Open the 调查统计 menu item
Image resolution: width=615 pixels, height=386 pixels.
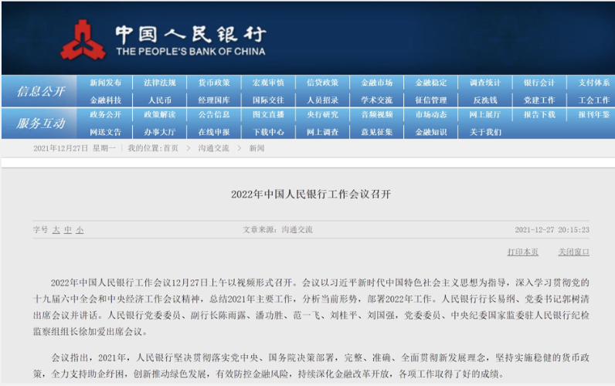tap(485, 83)
